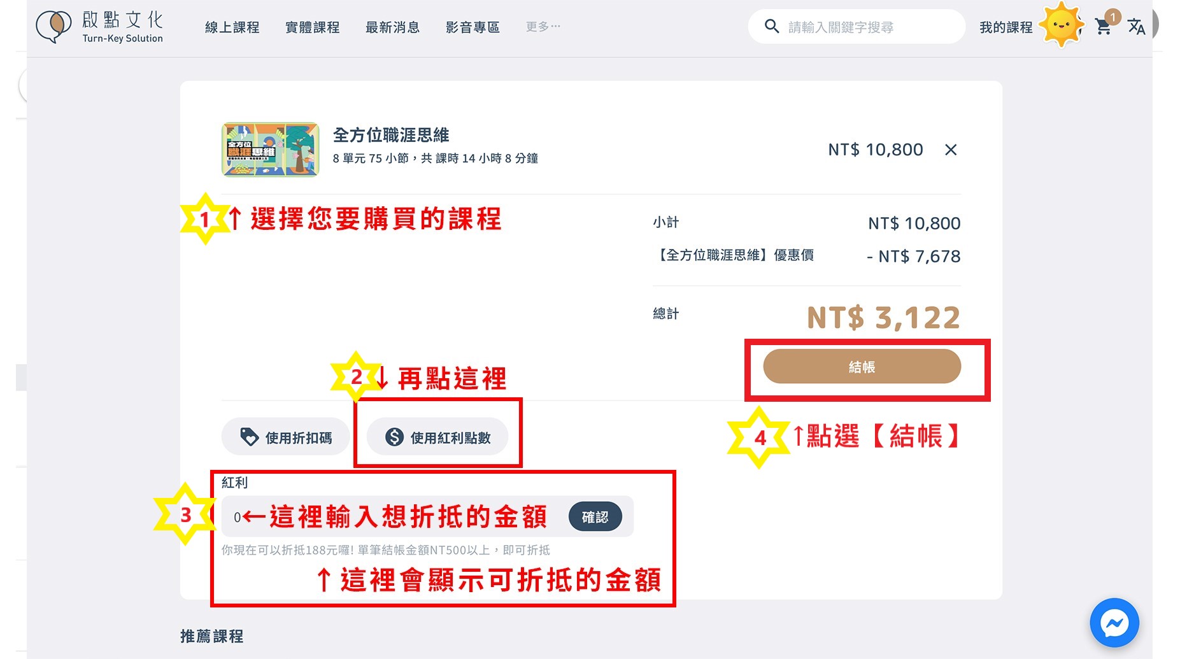Open 實體課程 menu item
Viewport: 1180px width, 659px height.
(312, 27)
